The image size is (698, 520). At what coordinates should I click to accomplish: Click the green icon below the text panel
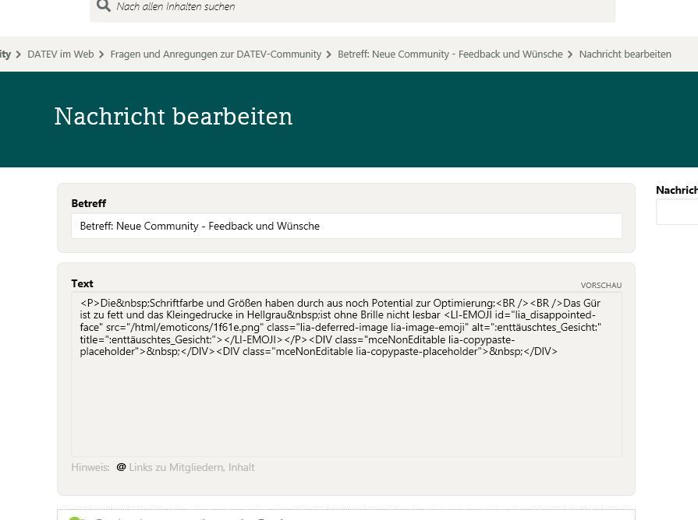click(x=76, y=518)
